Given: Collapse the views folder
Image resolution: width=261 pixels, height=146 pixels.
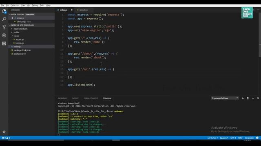Looking at the screenshot, I should pos(16,36).
